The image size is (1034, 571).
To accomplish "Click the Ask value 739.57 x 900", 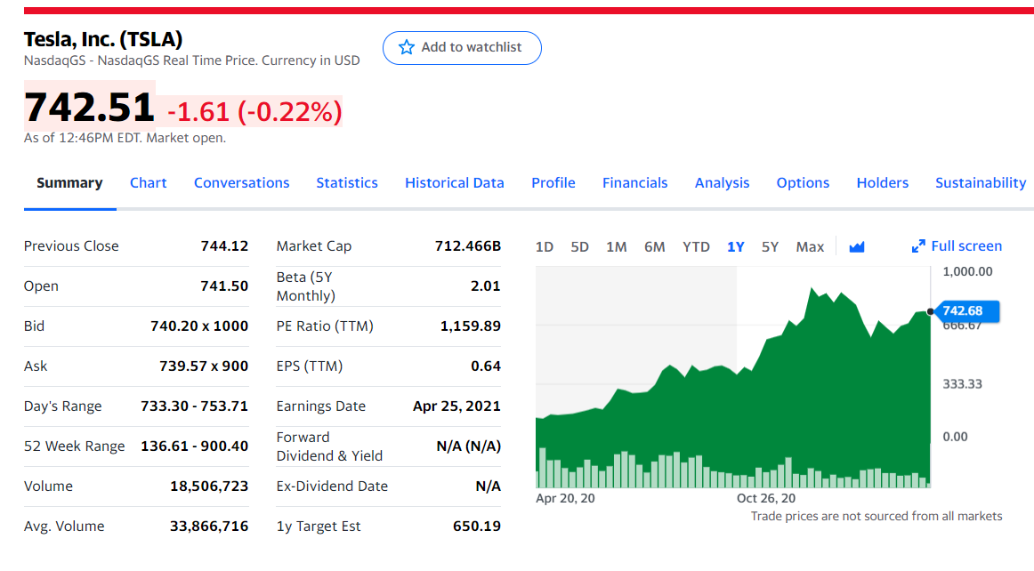I will pyautogui.click(x=204, y=366).
